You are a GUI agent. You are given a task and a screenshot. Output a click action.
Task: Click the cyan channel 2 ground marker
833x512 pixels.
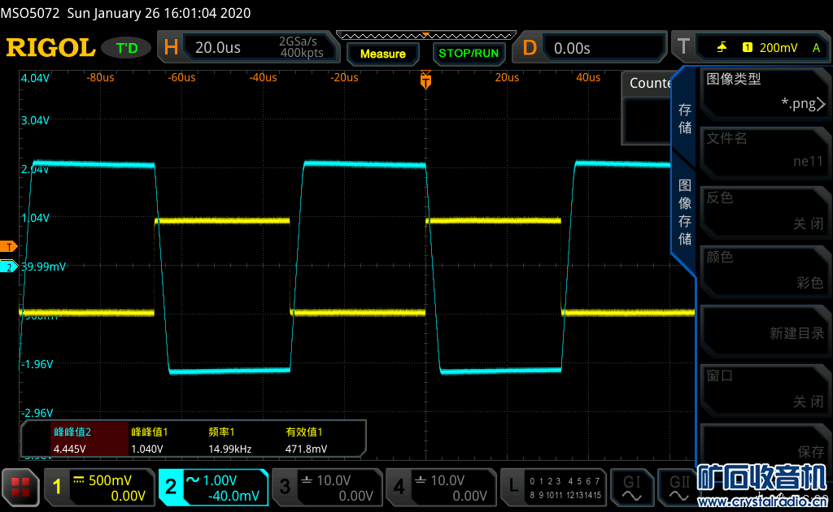tap(9, 267)
